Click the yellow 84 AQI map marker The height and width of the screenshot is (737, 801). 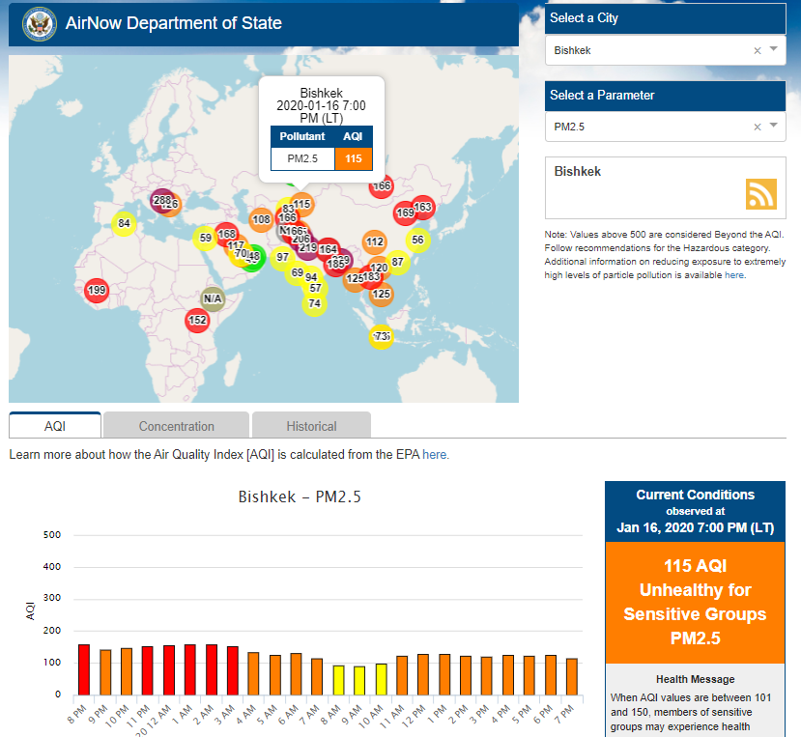[x=124, y=224]
